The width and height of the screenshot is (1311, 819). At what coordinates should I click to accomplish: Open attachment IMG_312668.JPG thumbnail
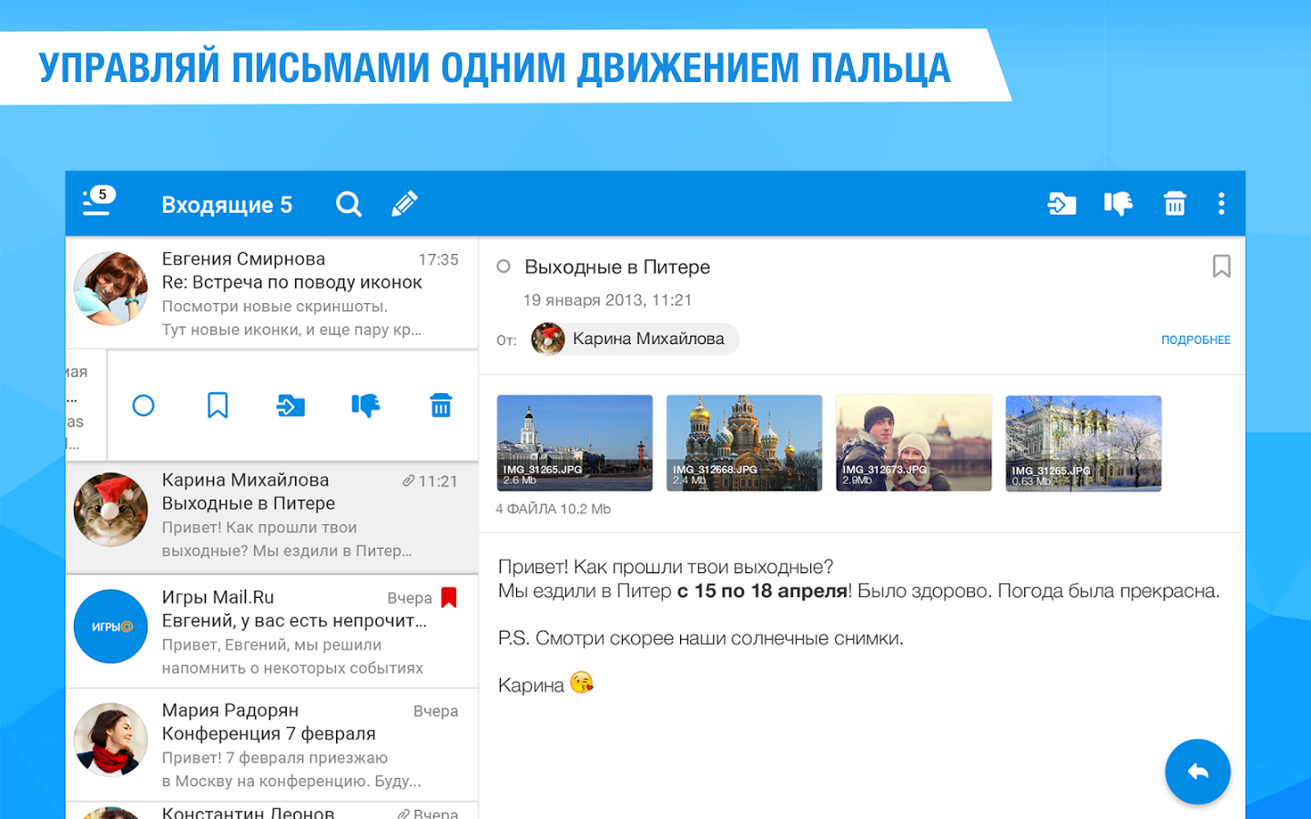(744, 443)
